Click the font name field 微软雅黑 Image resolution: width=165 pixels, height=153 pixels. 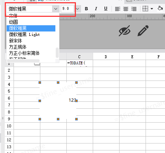point(29,9)
